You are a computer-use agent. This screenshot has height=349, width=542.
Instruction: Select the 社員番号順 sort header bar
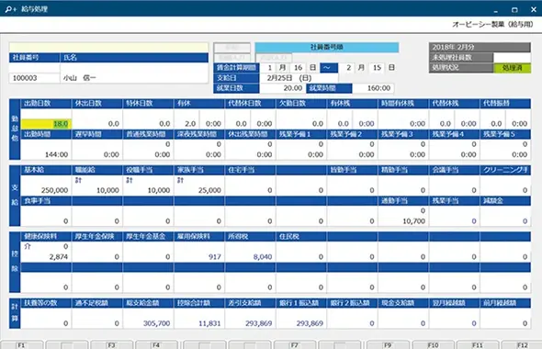[x=327, y=48]
